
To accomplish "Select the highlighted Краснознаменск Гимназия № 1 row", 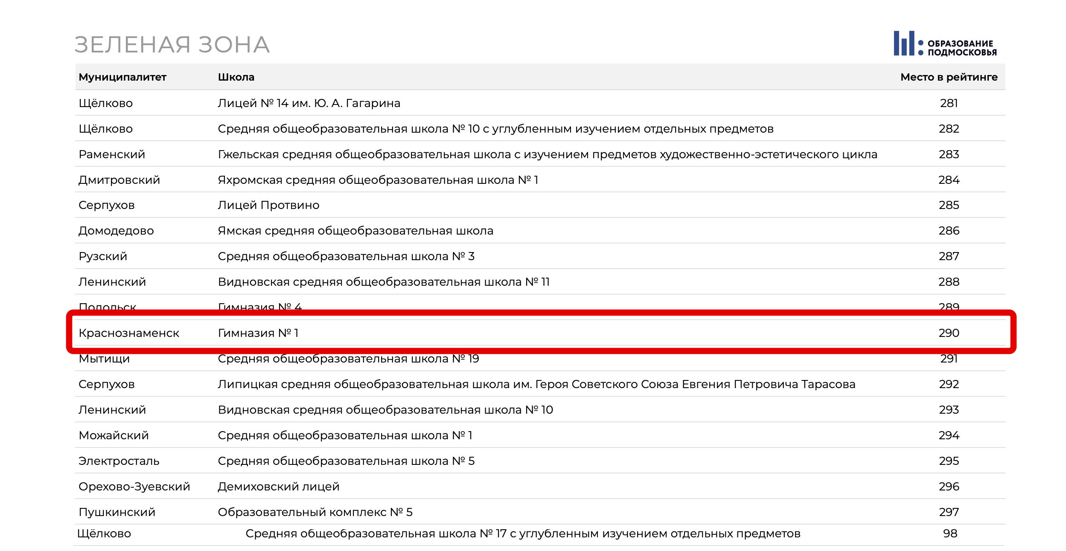I will (x=540, y=333).
